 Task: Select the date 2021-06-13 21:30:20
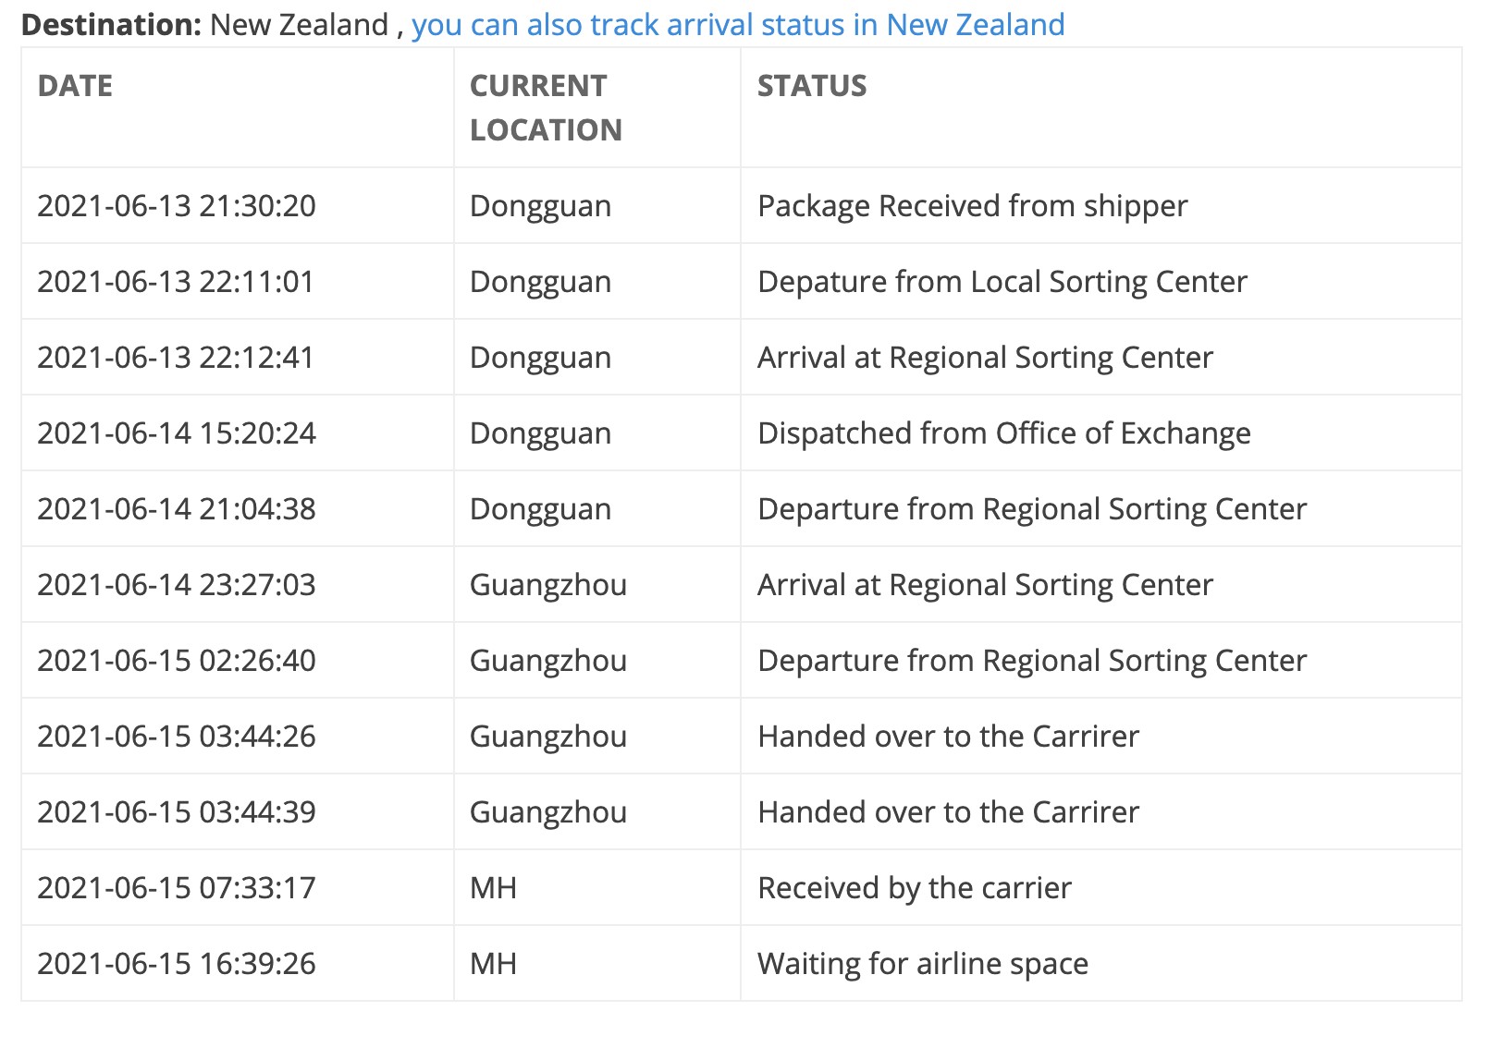point(177,206)
